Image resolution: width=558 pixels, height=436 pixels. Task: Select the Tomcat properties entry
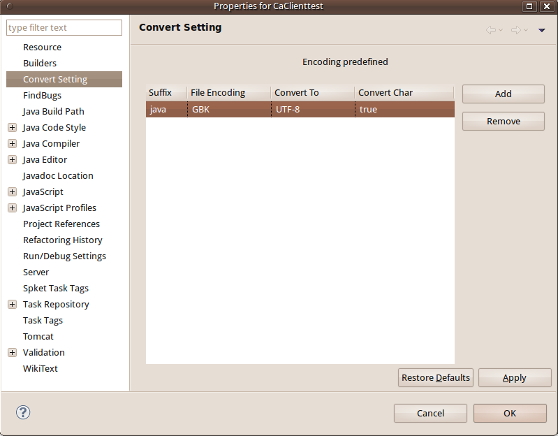click(38, 336)
